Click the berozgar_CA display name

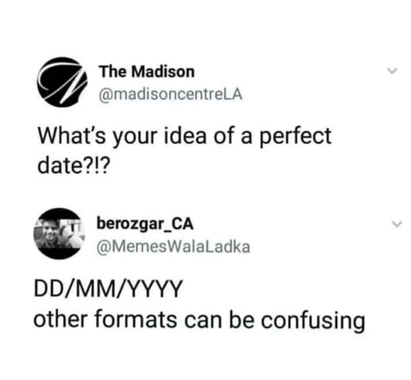145,224
